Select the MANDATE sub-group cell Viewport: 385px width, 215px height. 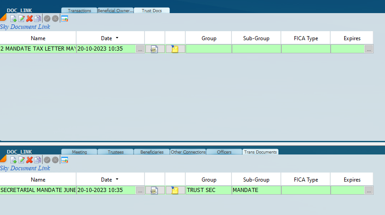256,190
